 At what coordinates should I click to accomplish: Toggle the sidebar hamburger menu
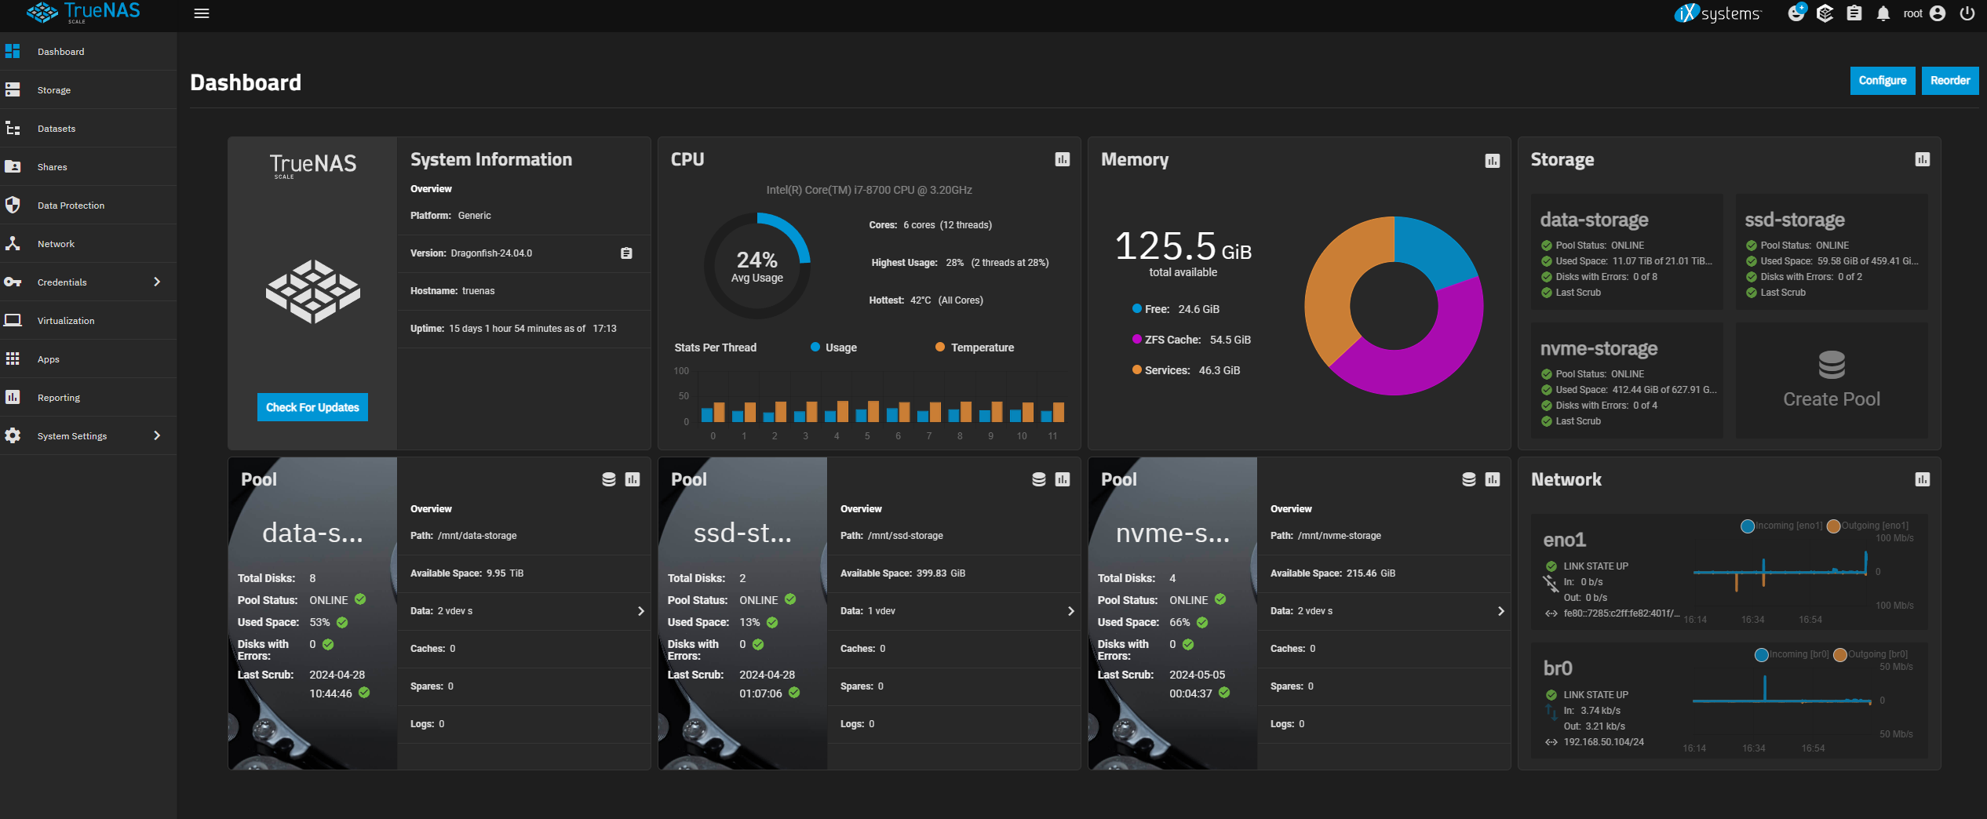click(x=202, y=13)
